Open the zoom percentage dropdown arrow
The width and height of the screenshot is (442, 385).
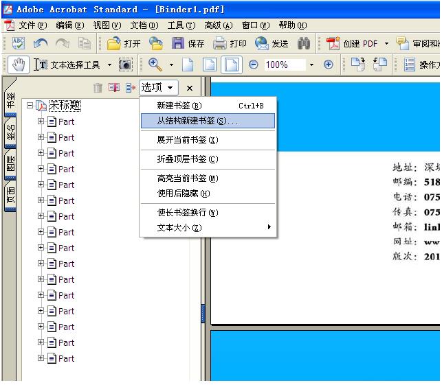point(311,65)
